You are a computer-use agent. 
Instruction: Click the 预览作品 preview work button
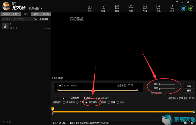(75, 98)
